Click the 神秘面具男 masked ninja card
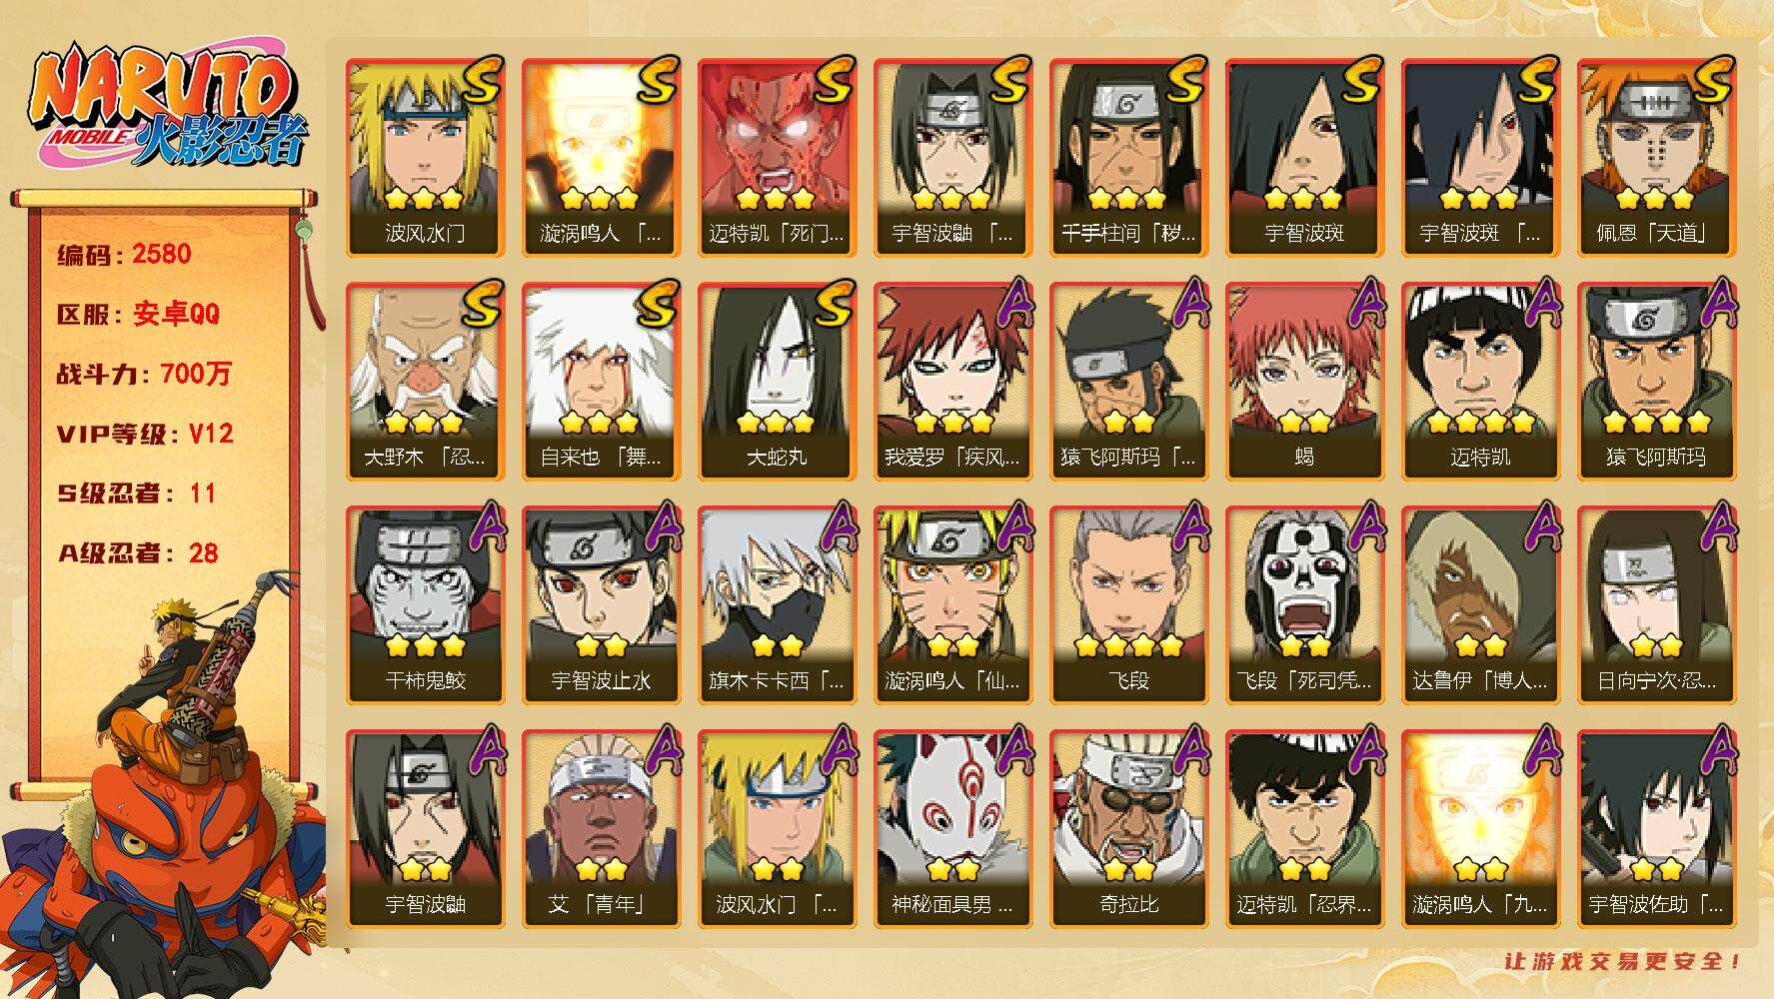Image resolution: width=1774 pixels, height=999 pixels. tap(952, 829)
